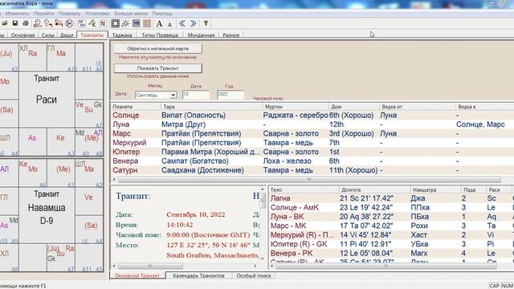Click the Раси transit chart center
514x289 pixels.
click(x=47, y=100)
